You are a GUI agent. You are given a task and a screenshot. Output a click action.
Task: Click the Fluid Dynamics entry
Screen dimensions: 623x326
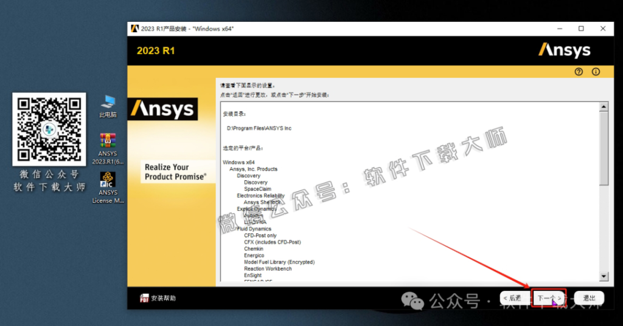tap(254, 229)
